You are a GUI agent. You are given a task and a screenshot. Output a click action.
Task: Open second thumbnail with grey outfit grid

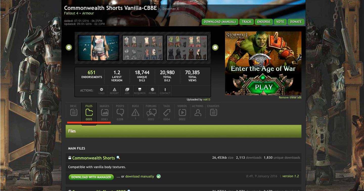point(143,48)
